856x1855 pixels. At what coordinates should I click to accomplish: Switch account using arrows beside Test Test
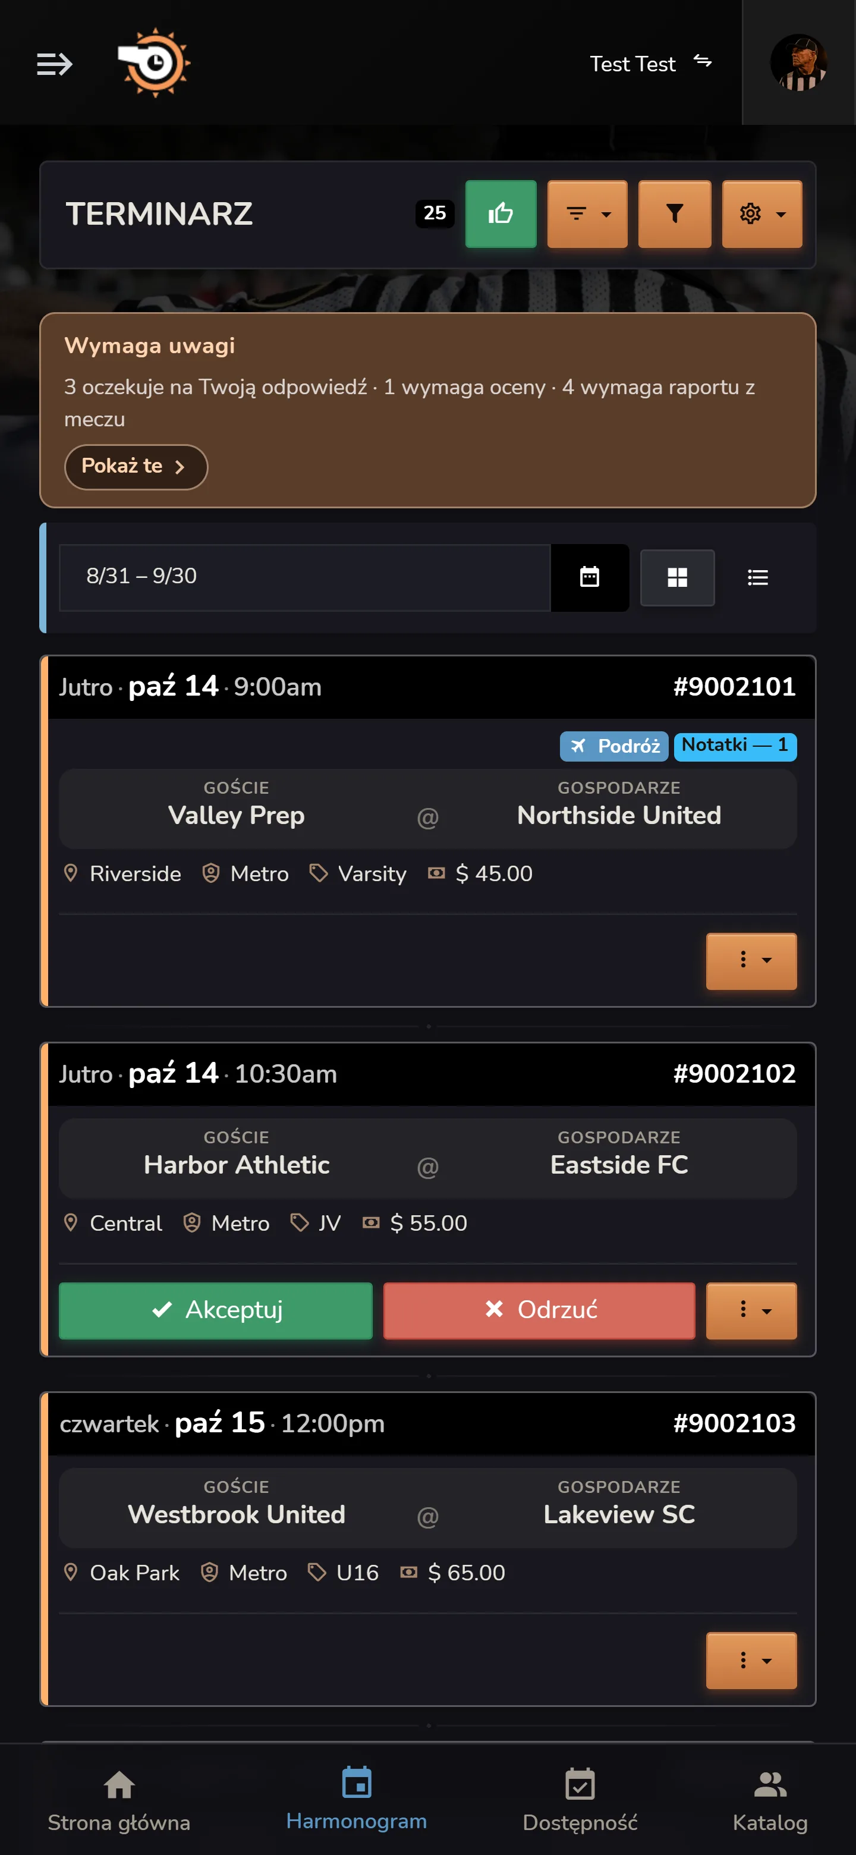(702, 62)
